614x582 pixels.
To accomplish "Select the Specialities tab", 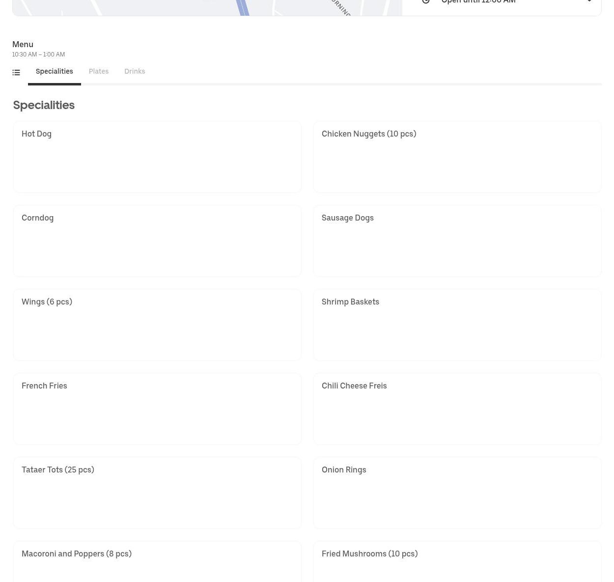I will 55,72.
